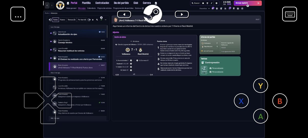Click the shield icon next to Buscar
The height and width of the screenshot is (138, 308).
tap(203, 3)
